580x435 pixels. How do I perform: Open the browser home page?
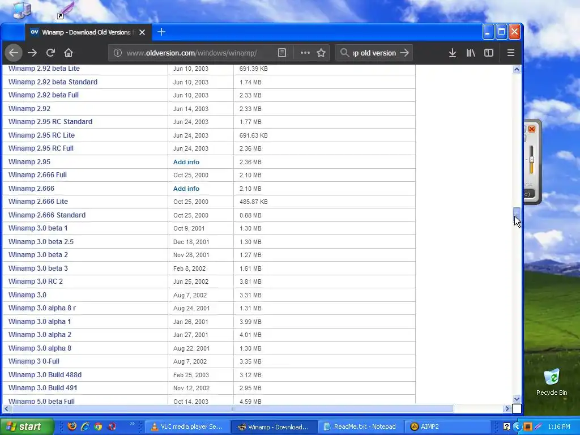point(69,53)
